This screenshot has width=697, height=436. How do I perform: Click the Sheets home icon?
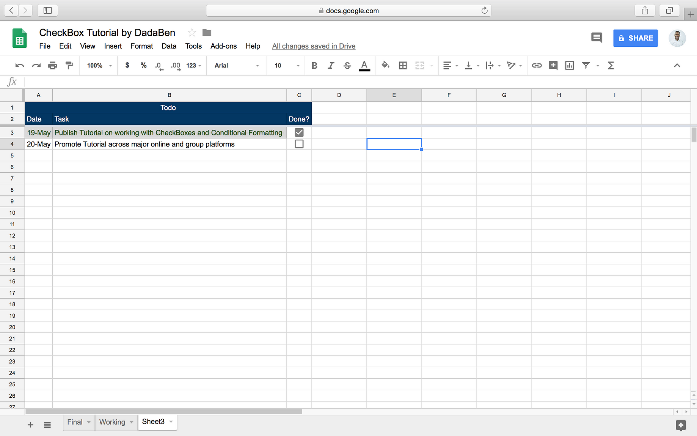(x=19, y=38)
